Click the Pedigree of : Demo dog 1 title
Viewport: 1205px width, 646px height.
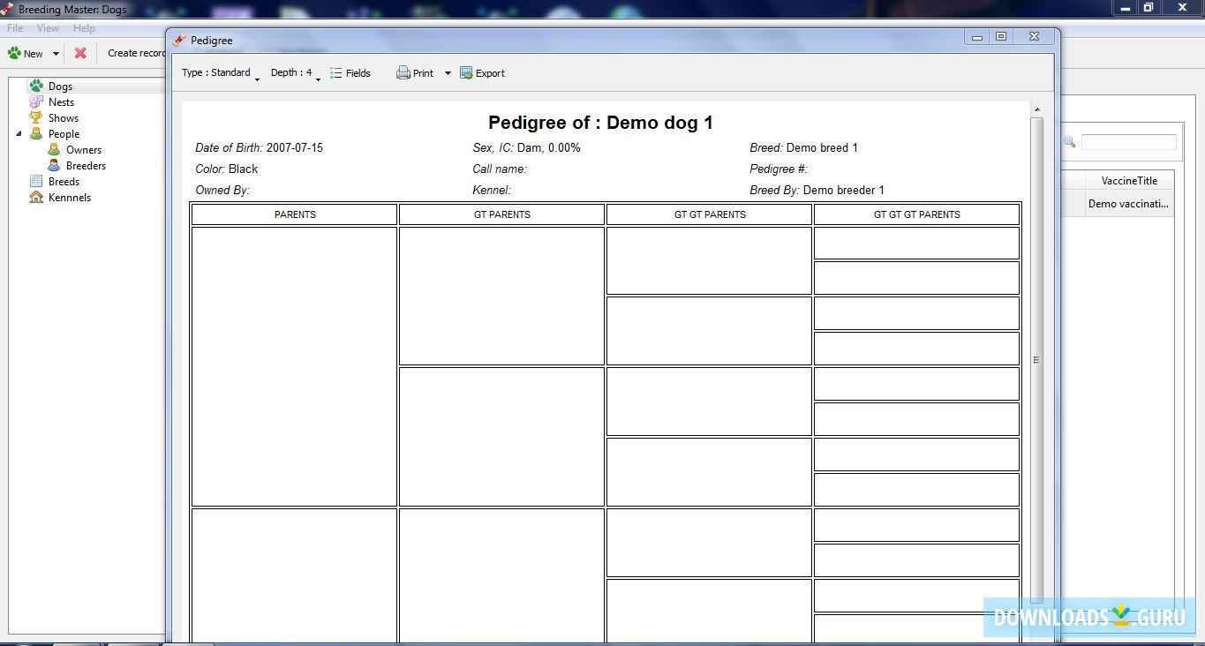coord(600,123)
